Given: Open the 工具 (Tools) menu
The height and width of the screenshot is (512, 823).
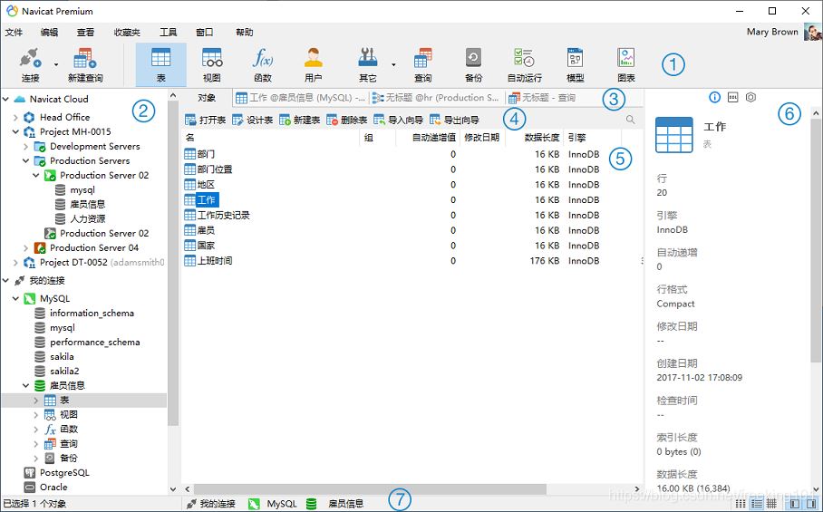Looking at the screenshot, I should coord(168,32).
